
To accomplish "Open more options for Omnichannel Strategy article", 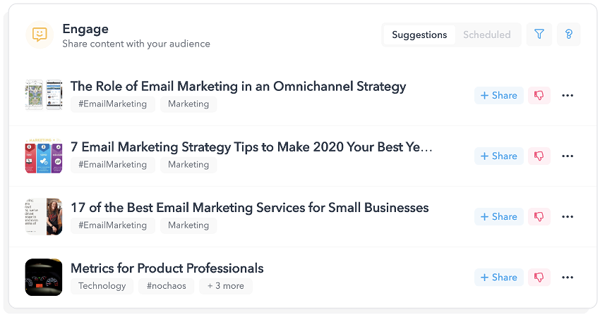I will [x=568, y=96].
